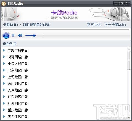The height and width of the screenshot is (121, 132).
Task: Select the 上海地区广播 list entry
Action: [18, 77]
